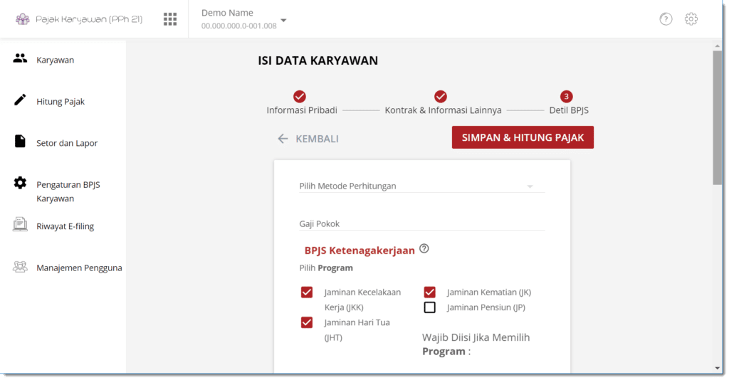The image size is (729, 380).
Task: Click the Demo Name account text
Action: coord(227,13)
